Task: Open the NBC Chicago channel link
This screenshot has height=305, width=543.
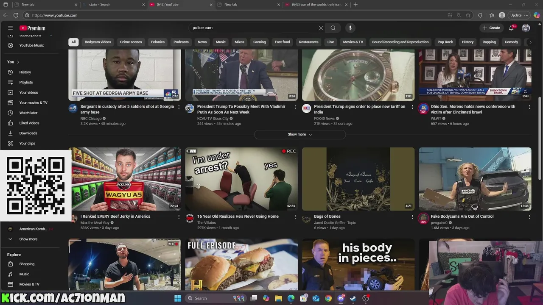Action: coord(91,119)
